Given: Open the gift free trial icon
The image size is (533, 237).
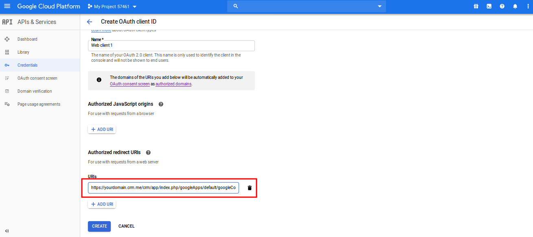Looking at the screenshot, I should pyautogui.click(x=476, y=6).
